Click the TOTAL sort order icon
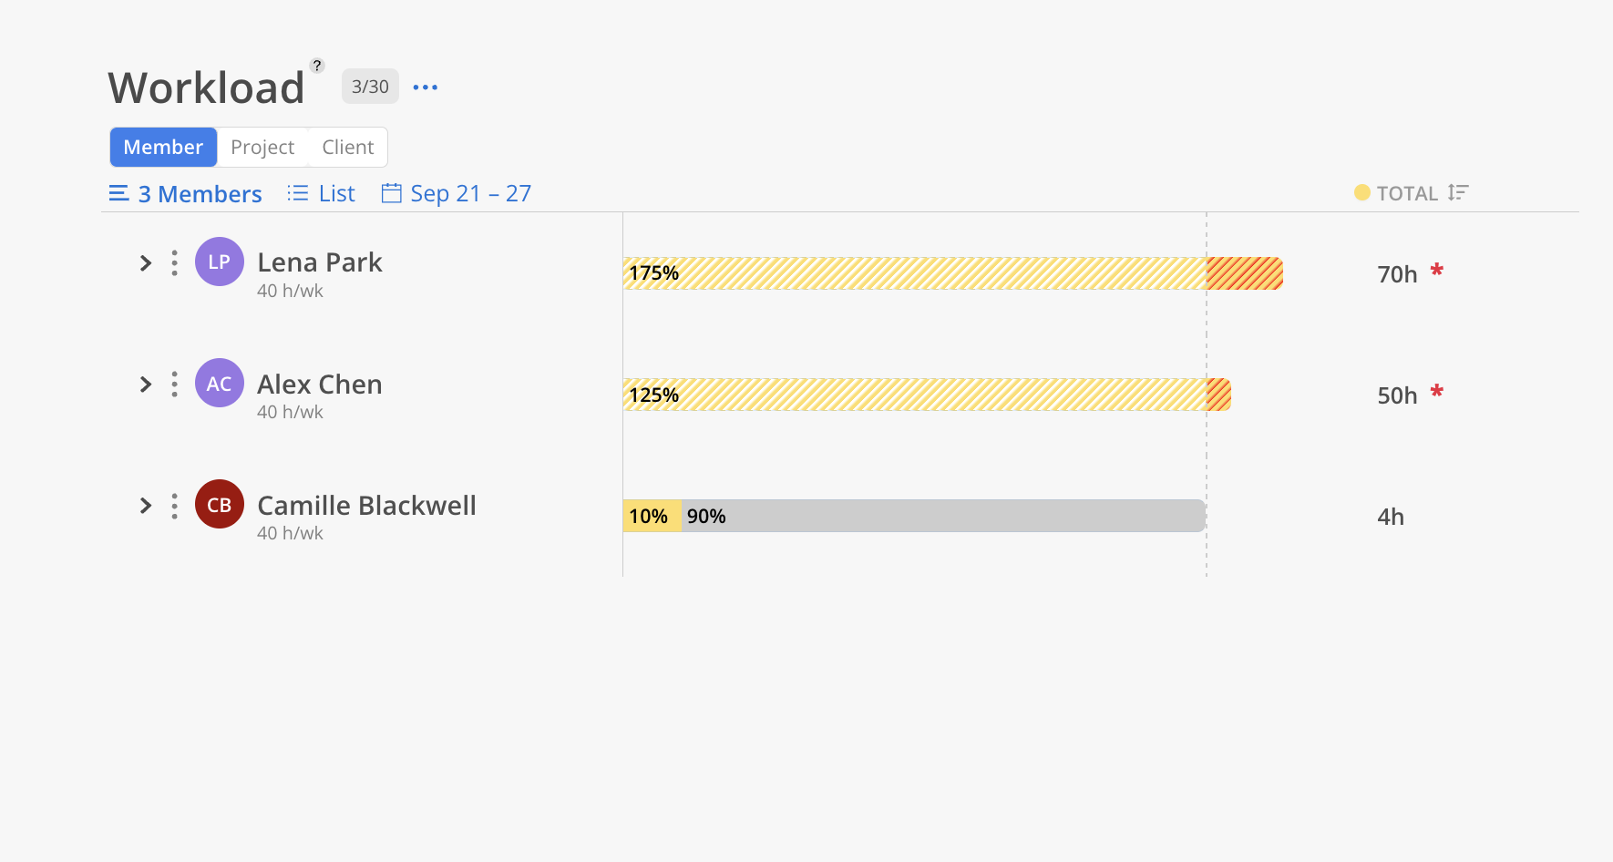The height and width of the screenshot is (862, 1613). point(1458,192)
